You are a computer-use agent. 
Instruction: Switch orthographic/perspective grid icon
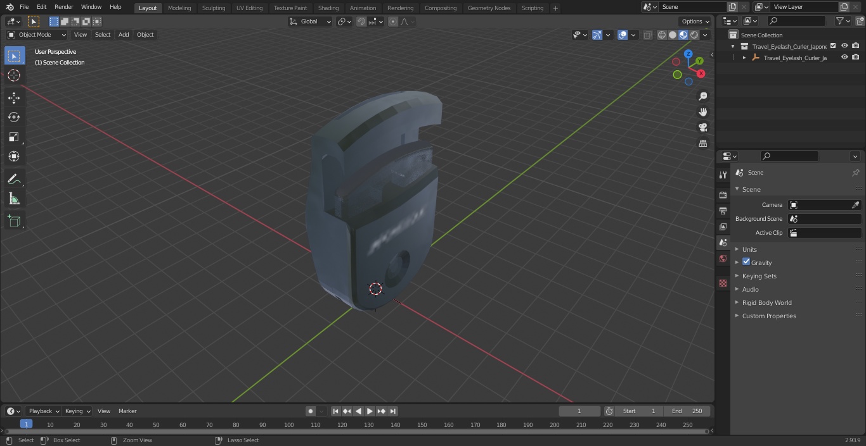pyautogui.click(x=702, y=143)
